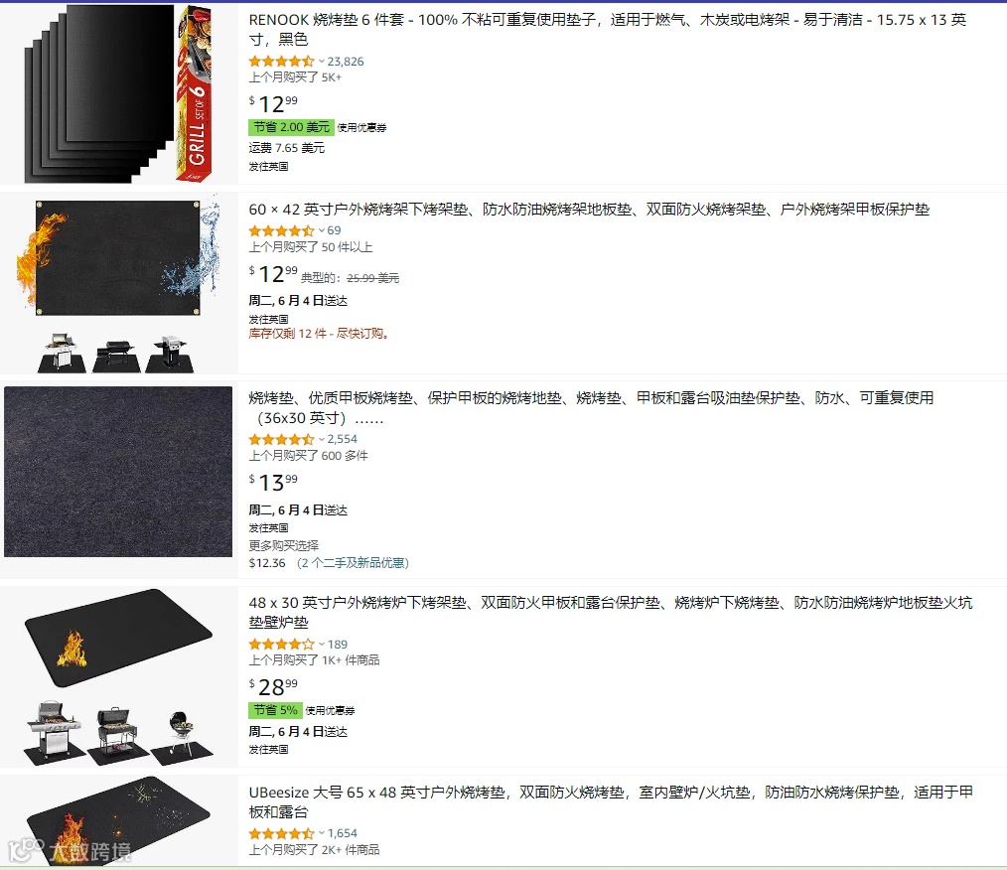Open the dark grey 36x30 mat image
The width and height of the screenshot is (1007, 870).
[x=118, y=472]
